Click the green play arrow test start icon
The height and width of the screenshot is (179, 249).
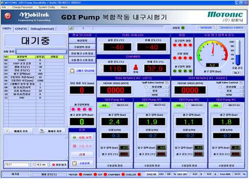(x=75, y=137)
